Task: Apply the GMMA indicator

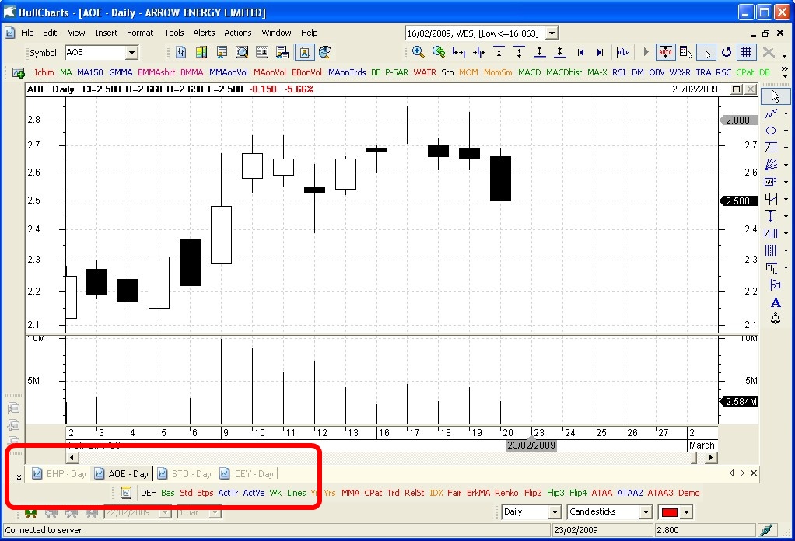Action: point(121,72)
